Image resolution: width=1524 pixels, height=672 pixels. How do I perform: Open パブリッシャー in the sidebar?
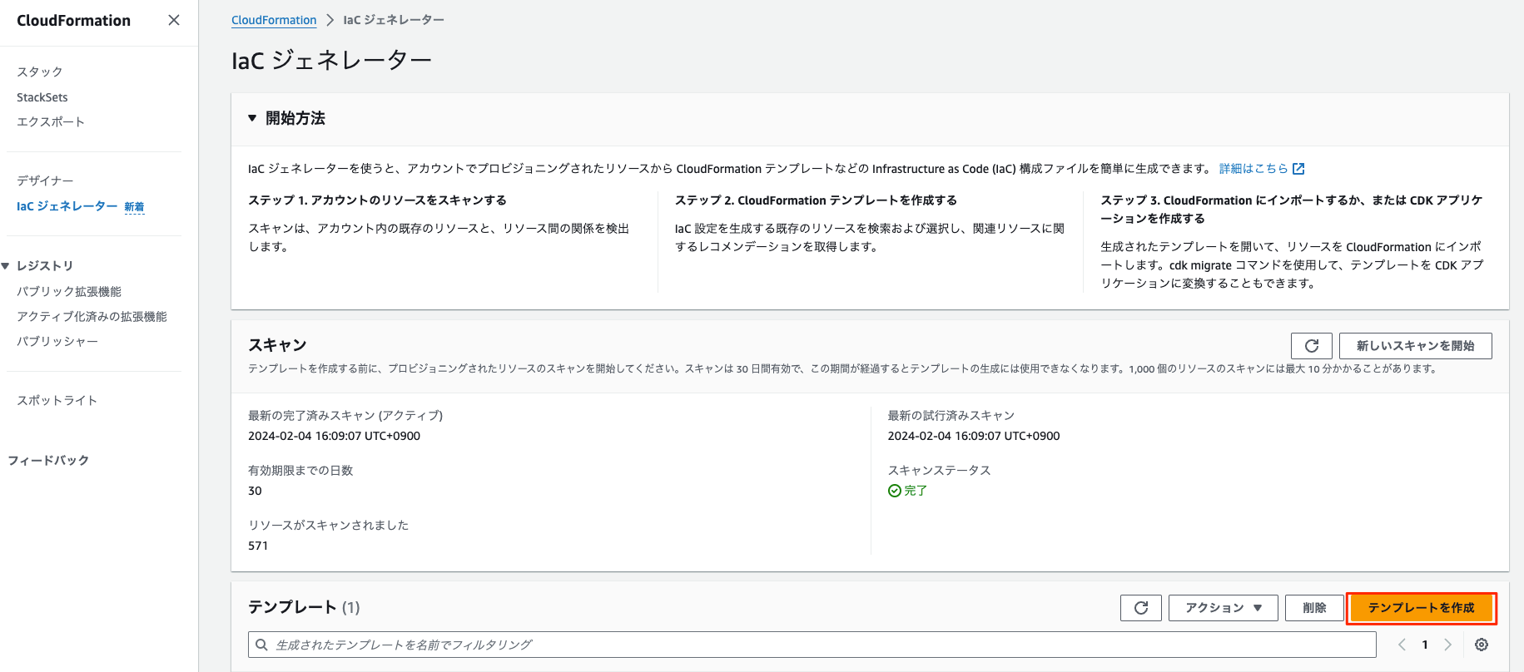57,342
